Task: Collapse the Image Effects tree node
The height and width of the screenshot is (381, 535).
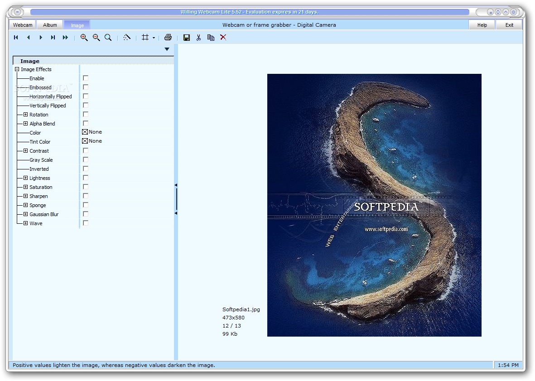Action: [x=17, y=69]
